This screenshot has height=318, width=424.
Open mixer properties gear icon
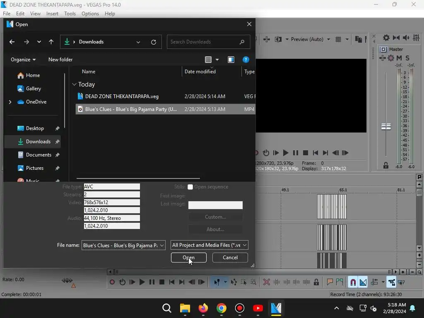[386, 38]
